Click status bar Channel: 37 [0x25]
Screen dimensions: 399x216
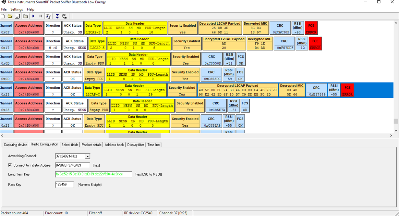(x=175, y=213)
